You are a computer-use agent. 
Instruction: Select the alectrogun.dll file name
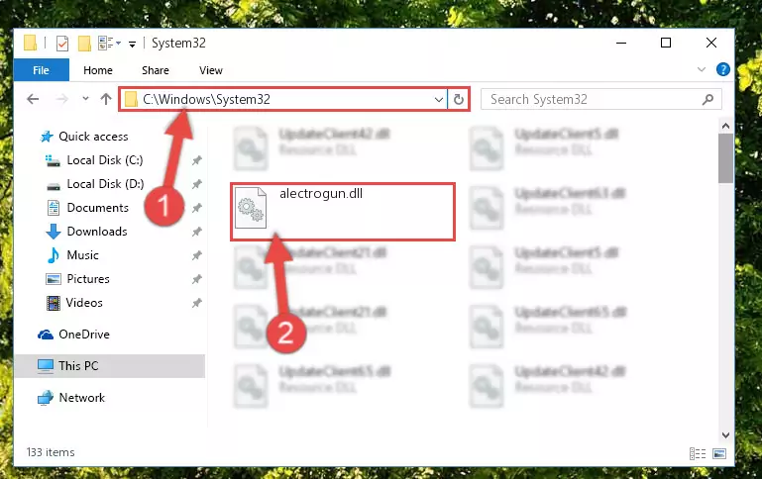tap(321, 194)
